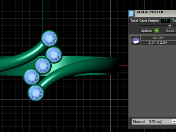
Task: Select the topmost round gem on the ring
Action: pyautogui.click(x=49, y=38)
